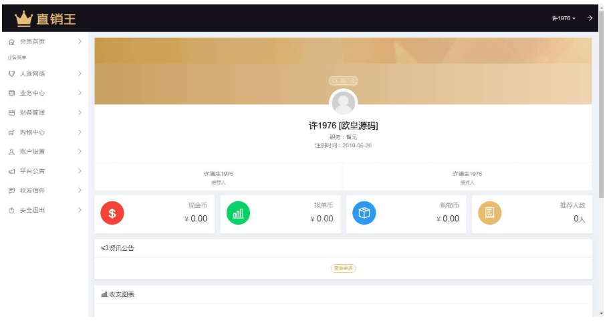
Task: Click the tan receipt 推荐人数 icon
Action: (x=489, y=213)
